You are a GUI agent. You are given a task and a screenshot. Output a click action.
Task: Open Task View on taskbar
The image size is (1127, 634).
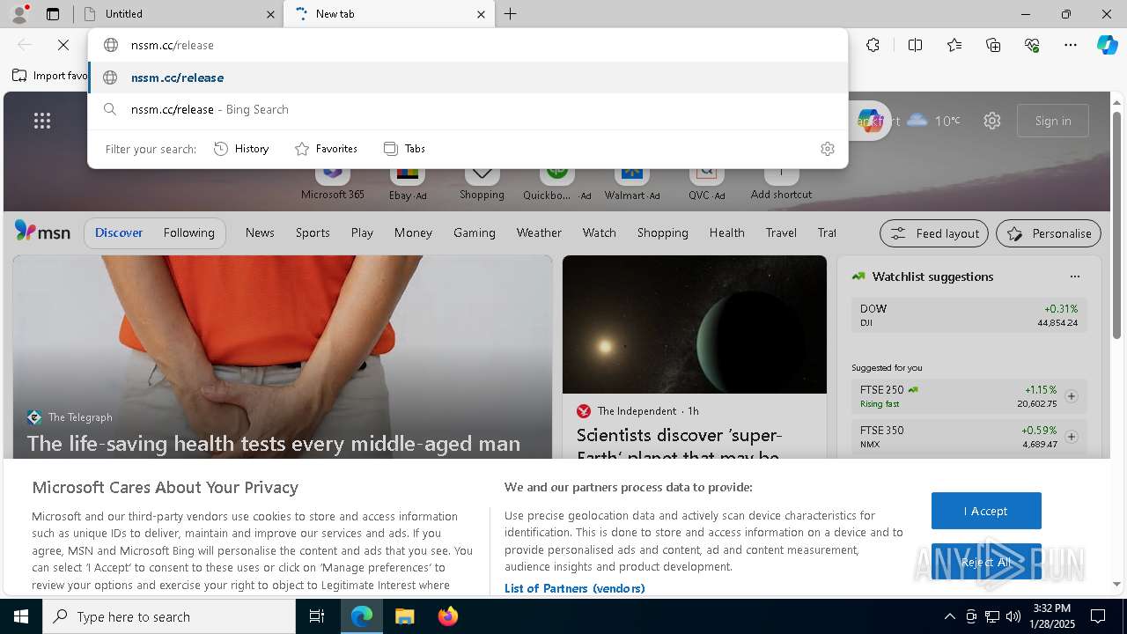coord(317,616)
